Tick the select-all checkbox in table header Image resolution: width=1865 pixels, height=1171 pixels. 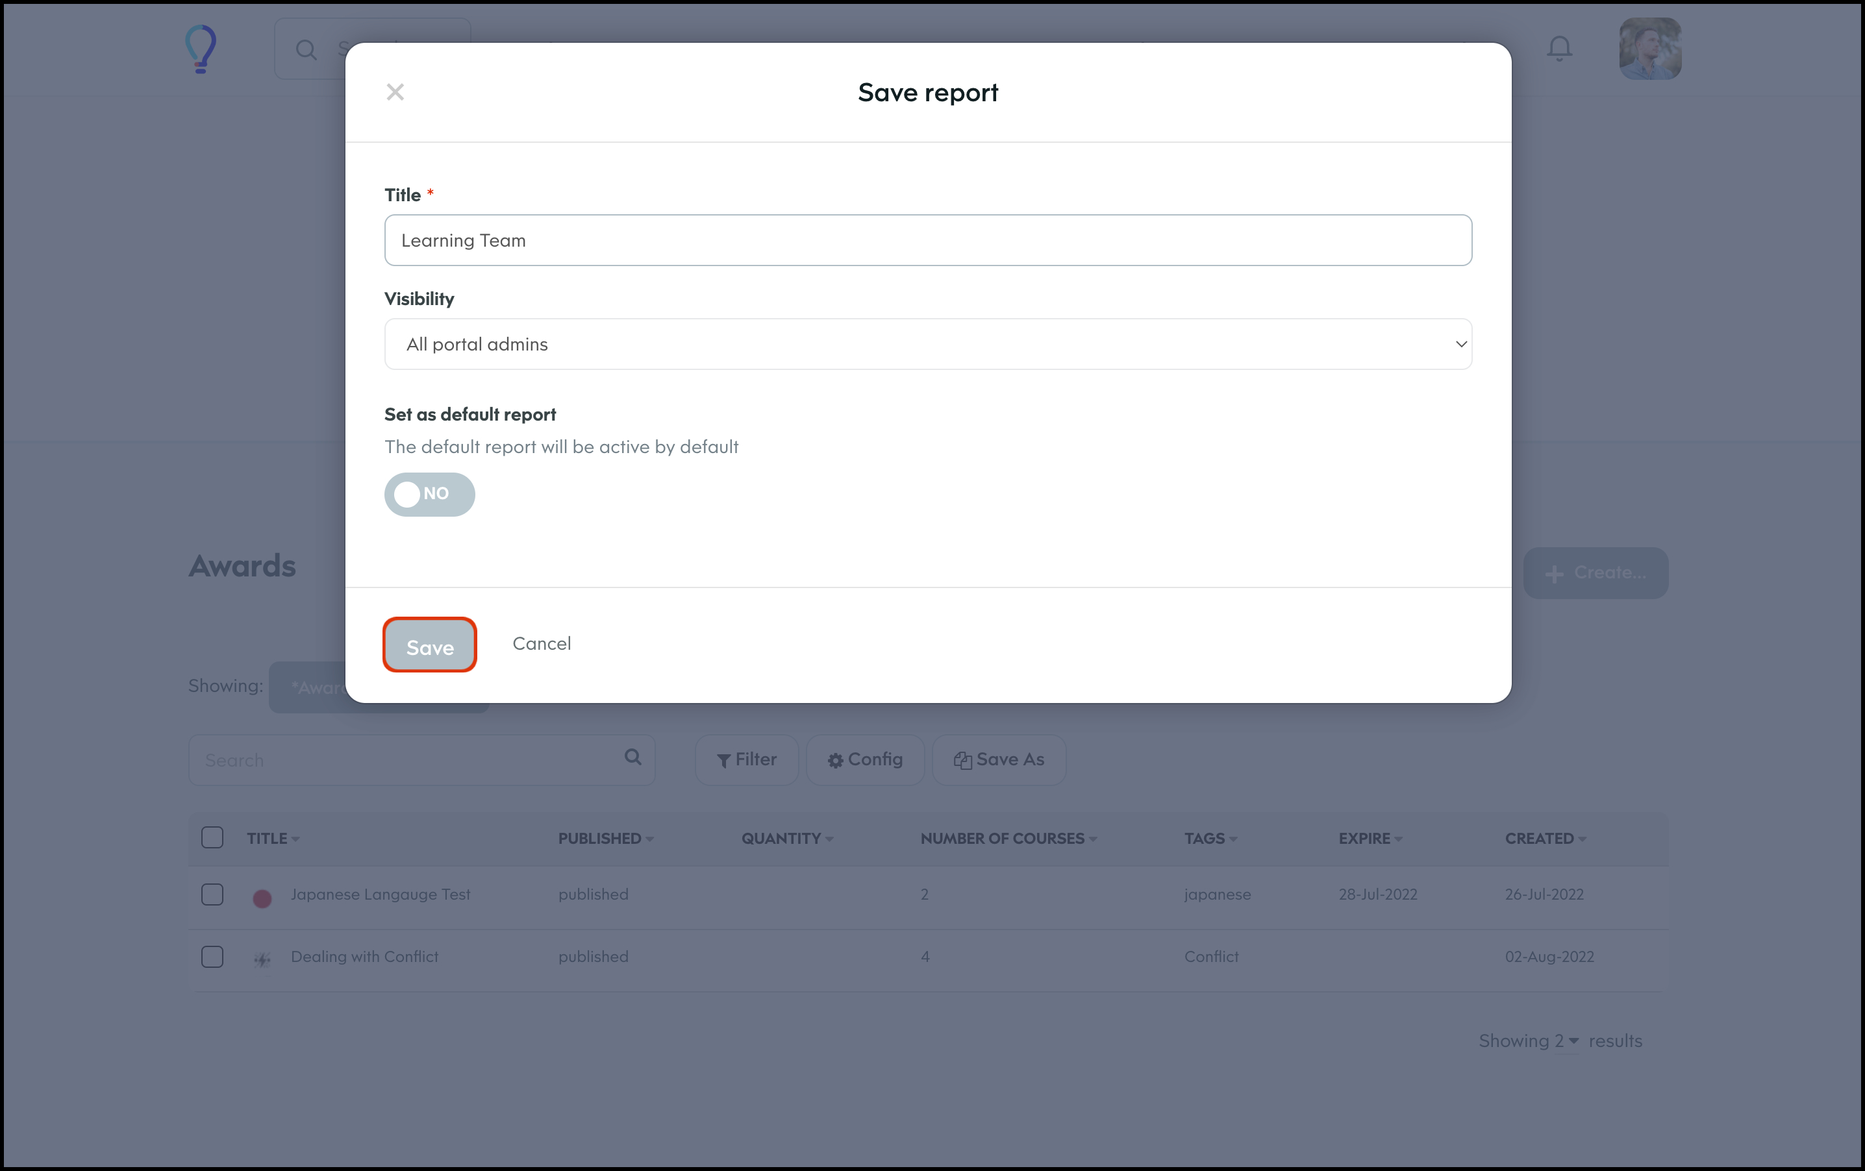coord(212,837)
